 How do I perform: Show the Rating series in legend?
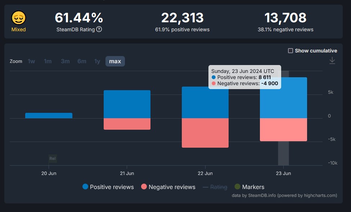pos(215,187)
